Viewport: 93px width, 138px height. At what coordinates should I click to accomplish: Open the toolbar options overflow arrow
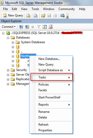click(x=67, y=17)
